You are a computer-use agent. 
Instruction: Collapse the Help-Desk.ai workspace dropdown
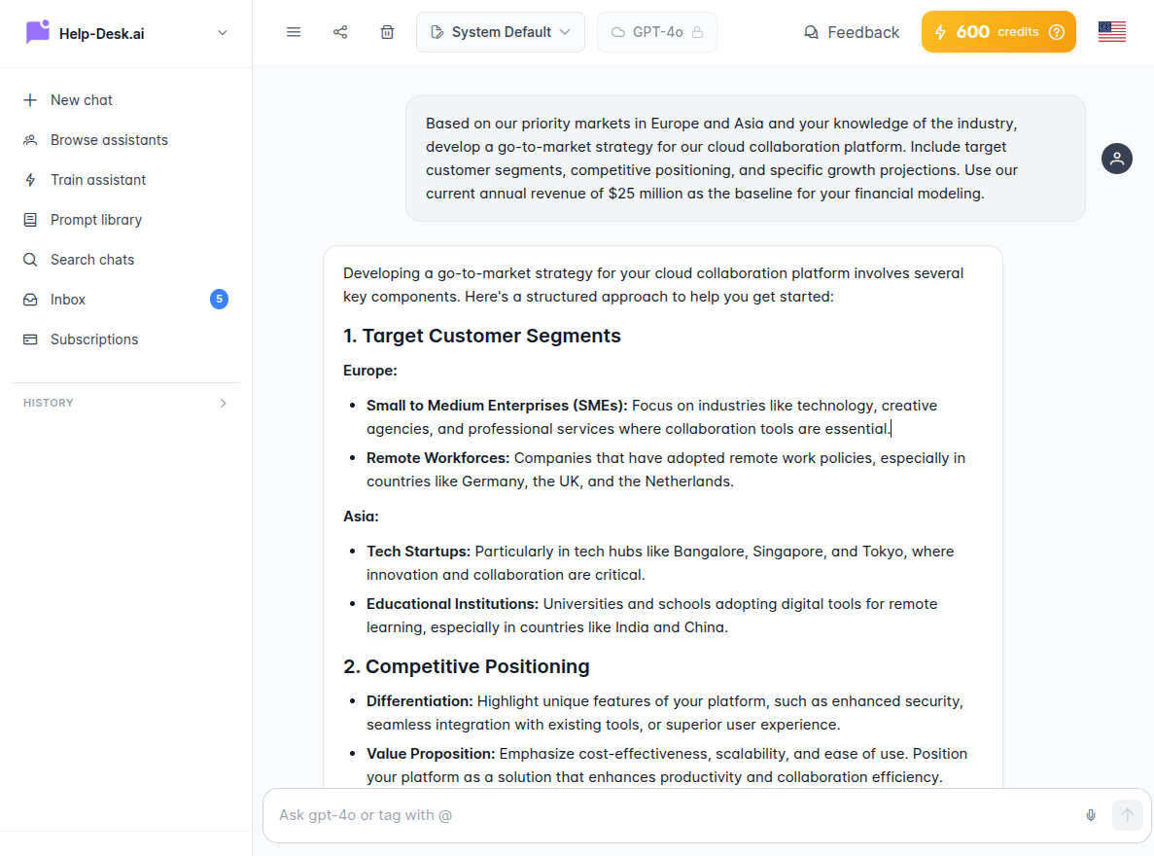point(222,32)
